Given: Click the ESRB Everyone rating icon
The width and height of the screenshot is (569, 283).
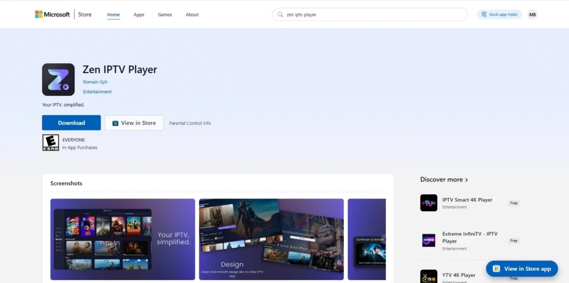Looking at the screenshot, I should tap(51, 143).
